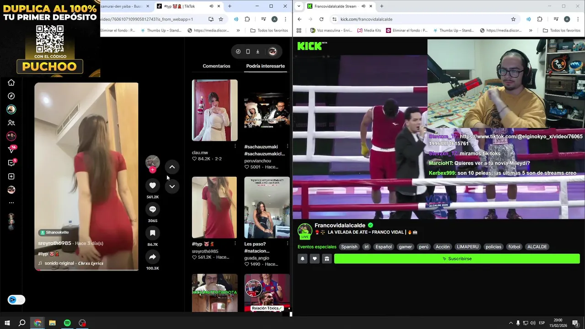
Task: Open guada_angio suggested video thumbnail
Action: pyautogui.click(x=267, y=207)
